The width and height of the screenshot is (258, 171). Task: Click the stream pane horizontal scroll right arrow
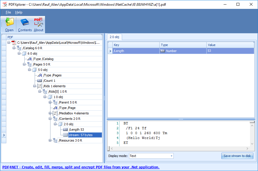247,148
